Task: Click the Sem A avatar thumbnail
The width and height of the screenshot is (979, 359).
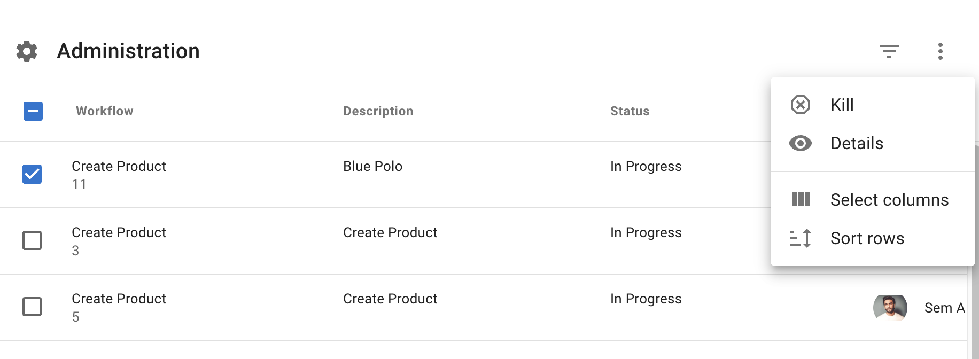Action: click(x=890, y=308)
